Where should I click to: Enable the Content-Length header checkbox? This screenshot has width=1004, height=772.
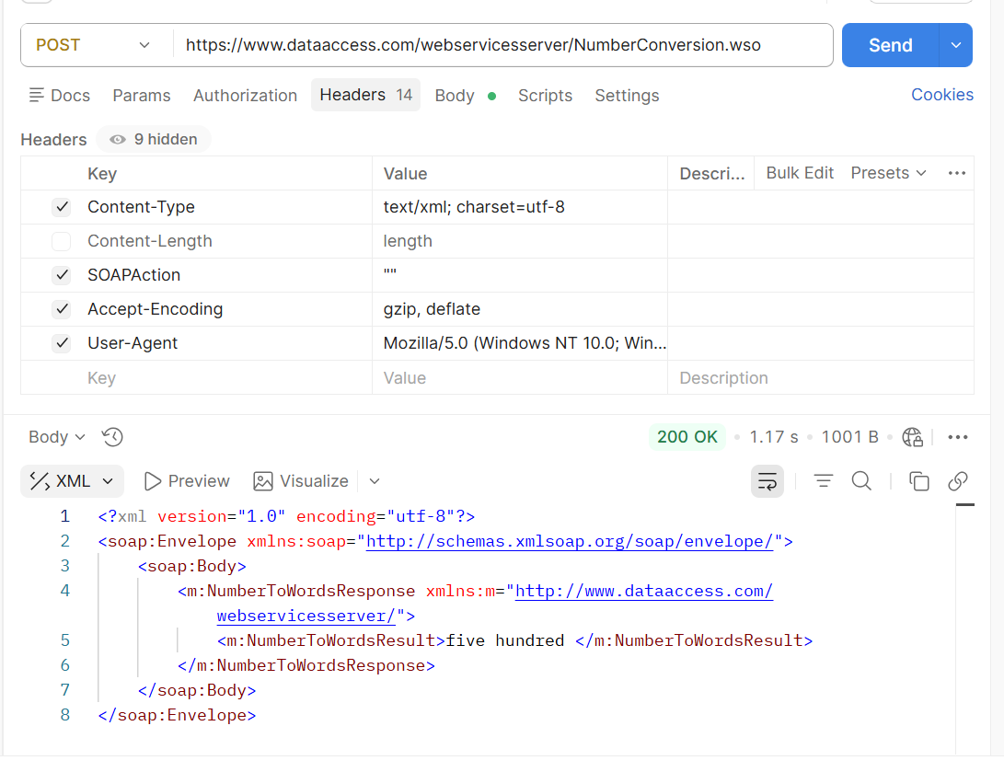(x=62, y=241)
